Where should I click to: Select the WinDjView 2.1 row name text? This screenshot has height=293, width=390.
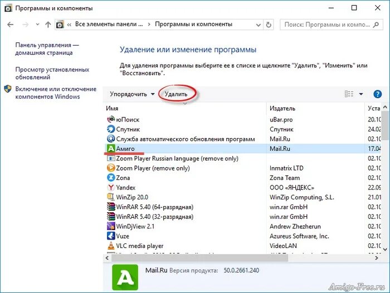tap(135, 226)
